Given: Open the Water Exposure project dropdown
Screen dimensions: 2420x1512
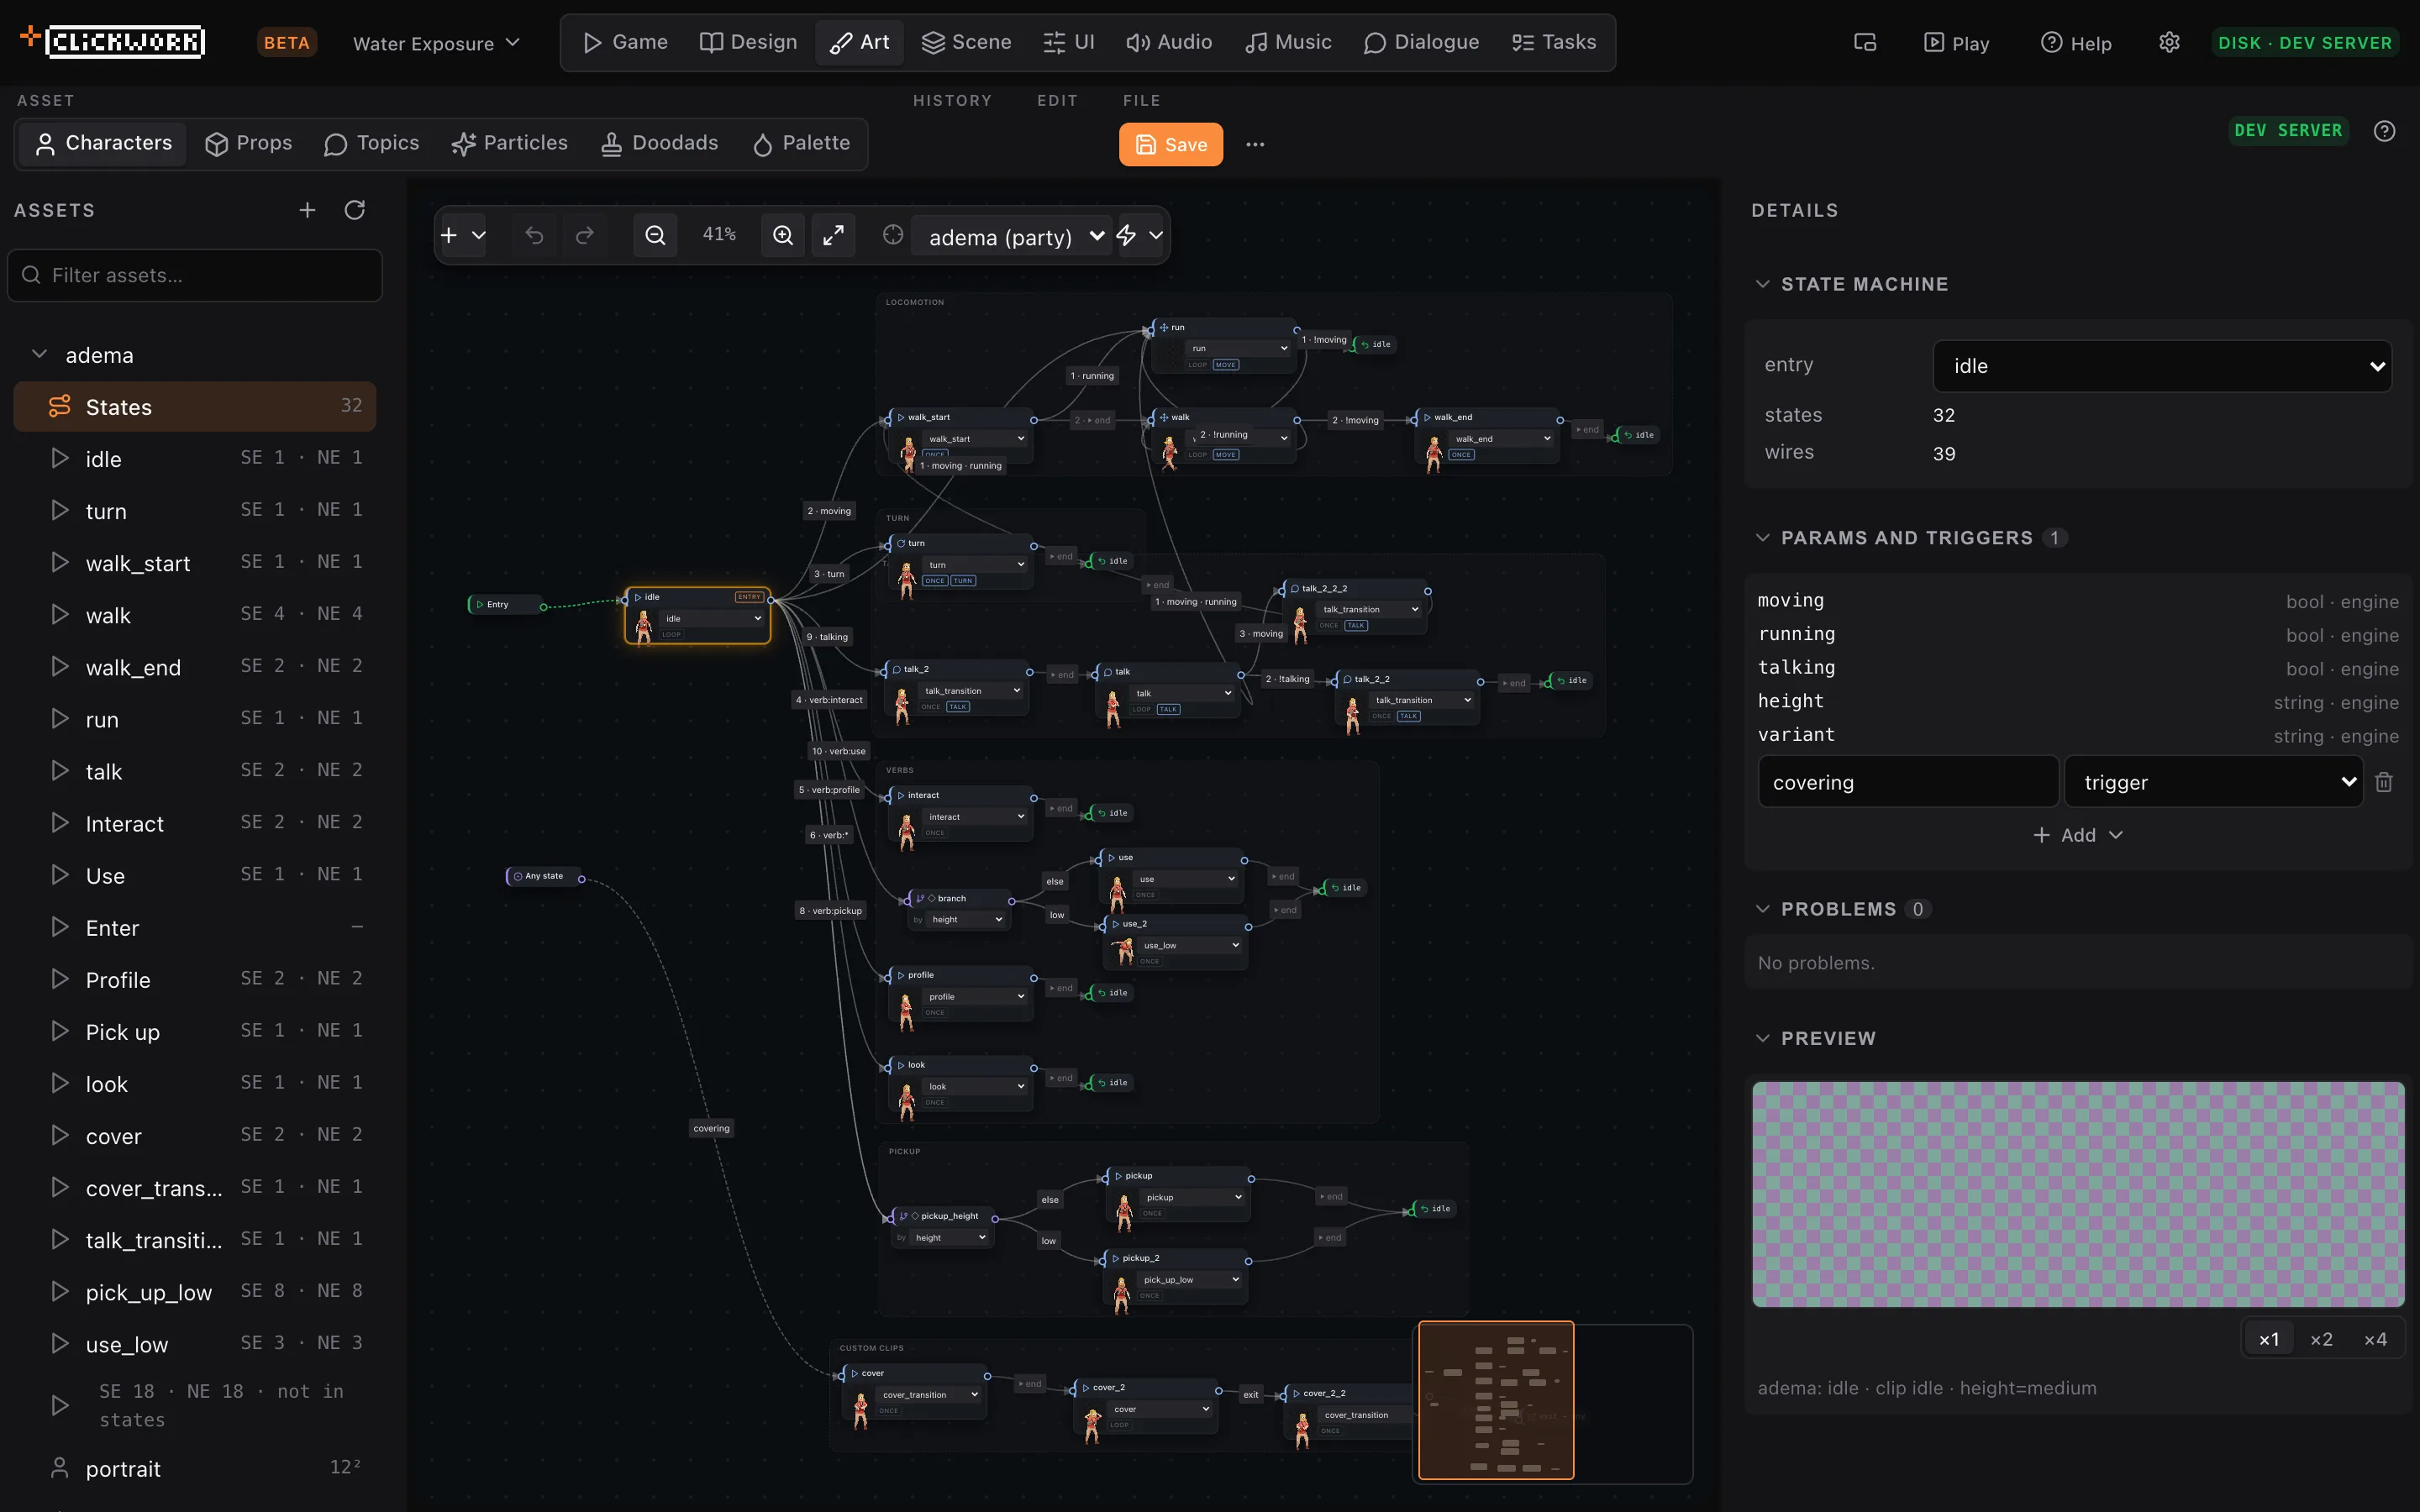Looking at the screenshot, I should [437, 43].
